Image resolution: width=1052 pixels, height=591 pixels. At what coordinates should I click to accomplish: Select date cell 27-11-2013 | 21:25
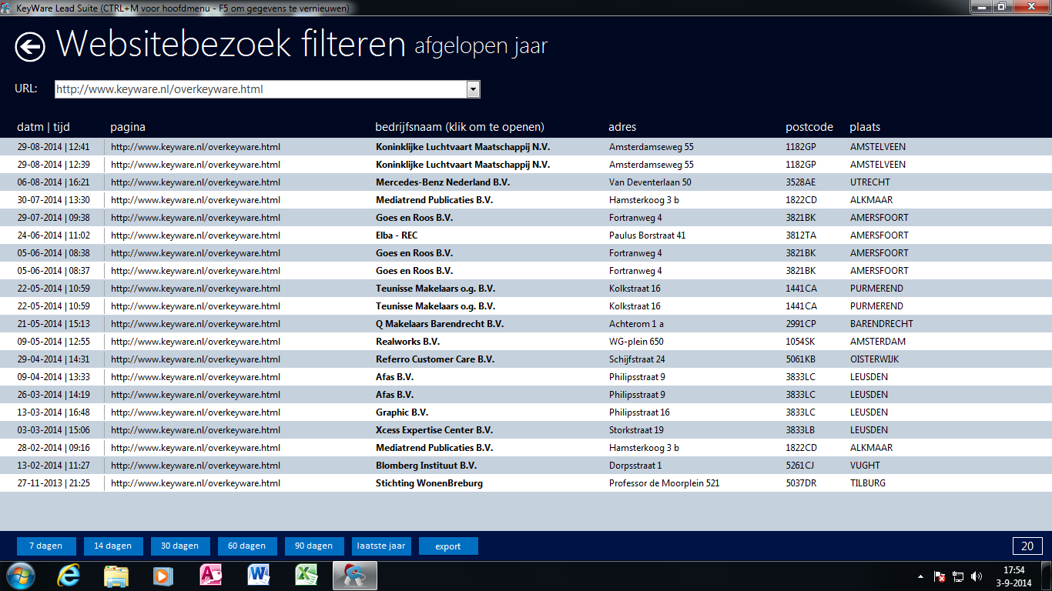point(54,483)
